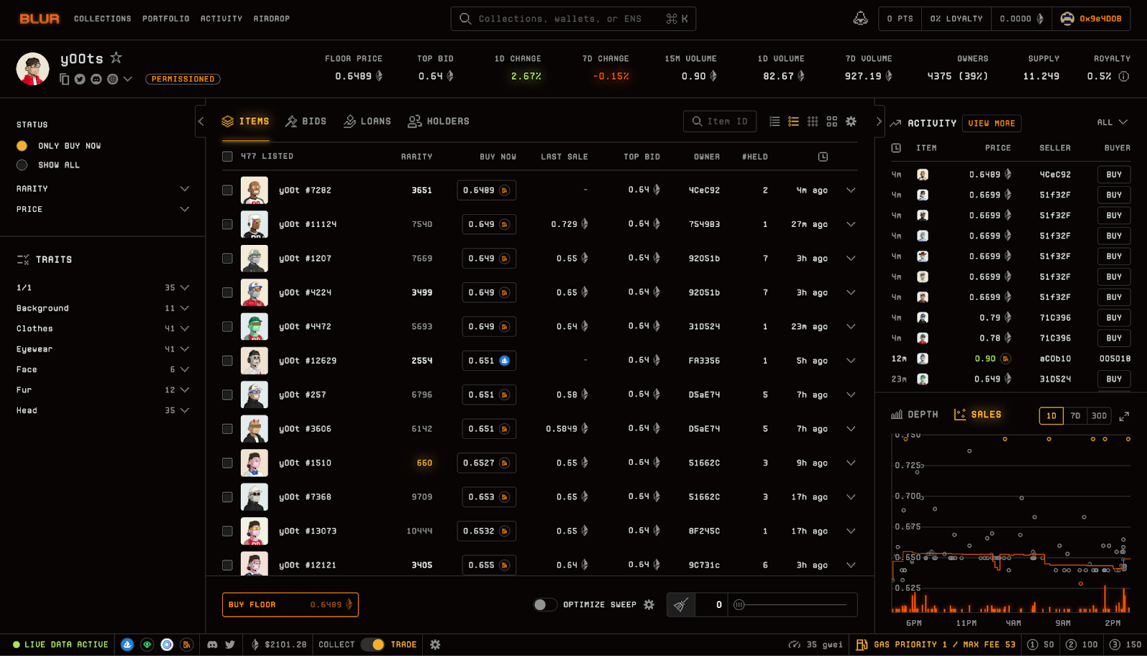This screenshot has width=1147, height=656.
Task: Check the y00t #1510 checkbox
Action: [227, 463]
